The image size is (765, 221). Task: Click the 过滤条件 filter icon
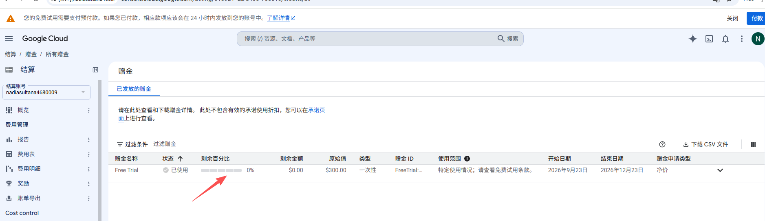coord(120,144)
